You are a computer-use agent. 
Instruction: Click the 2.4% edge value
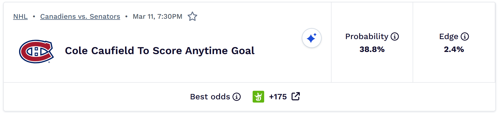coord(454,49)
